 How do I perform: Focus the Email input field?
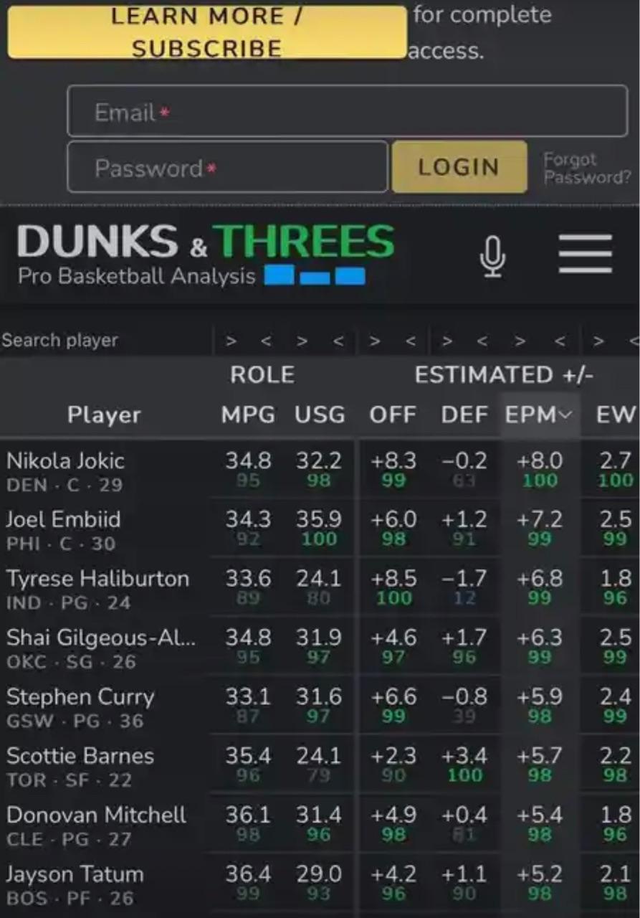pyautogui.click(x=347, y=111)
